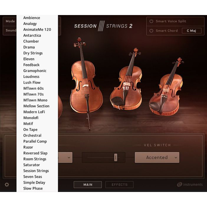Click the VEL SWITCH heading
207x207 pixels.
pyautogui.click(x=157, y=145)
